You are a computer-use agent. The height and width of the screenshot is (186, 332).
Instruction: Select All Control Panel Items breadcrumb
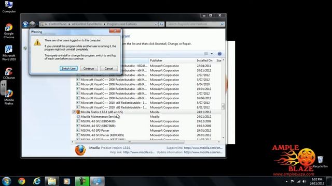pyautogui.click(x=87, y=24)
